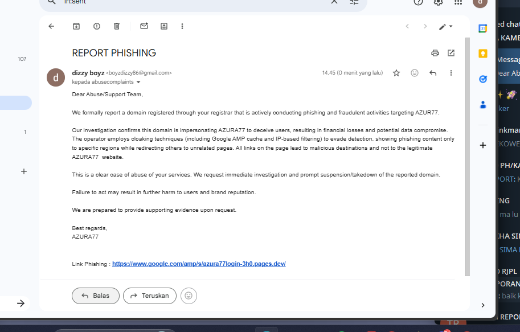Open the message's three-dot more menu
520x332 pixels.
[451, 73]
